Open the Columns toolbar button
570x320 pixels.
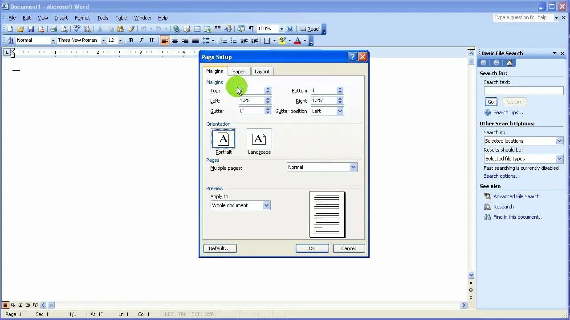click(x=217, y=29)
